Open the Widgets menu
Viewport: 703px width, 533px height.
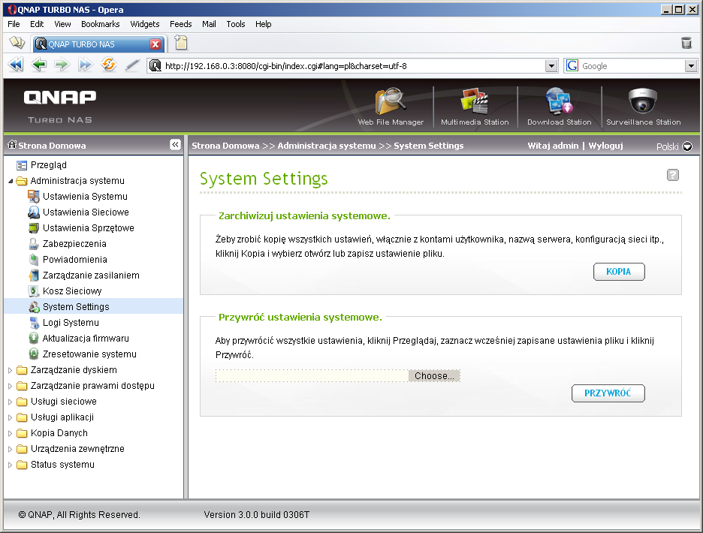pyautogui.click(x=145, y=24)
